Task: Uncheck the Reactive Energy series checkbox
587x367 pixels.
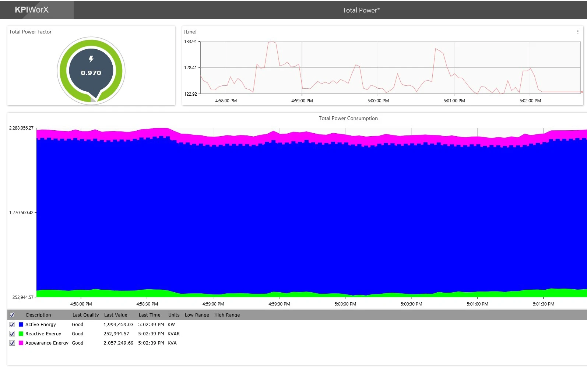Action: point(12,334)
